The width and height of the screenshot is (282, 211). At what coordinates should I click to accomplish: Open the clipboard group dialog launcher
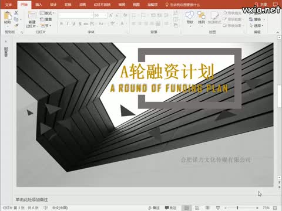tap(22, 32)
